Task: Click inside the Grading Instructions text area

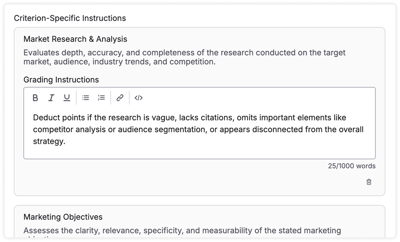Action: click(x=199, y=150)
